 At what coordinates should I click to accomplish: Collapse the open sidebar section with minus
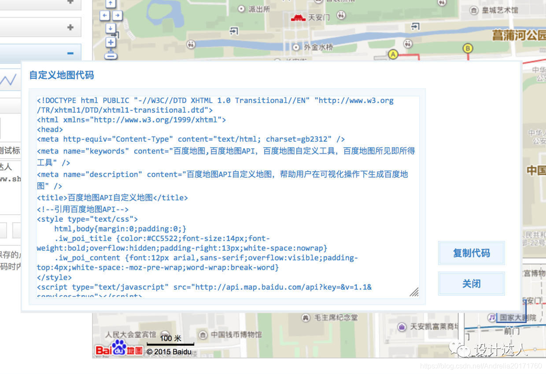70,53
